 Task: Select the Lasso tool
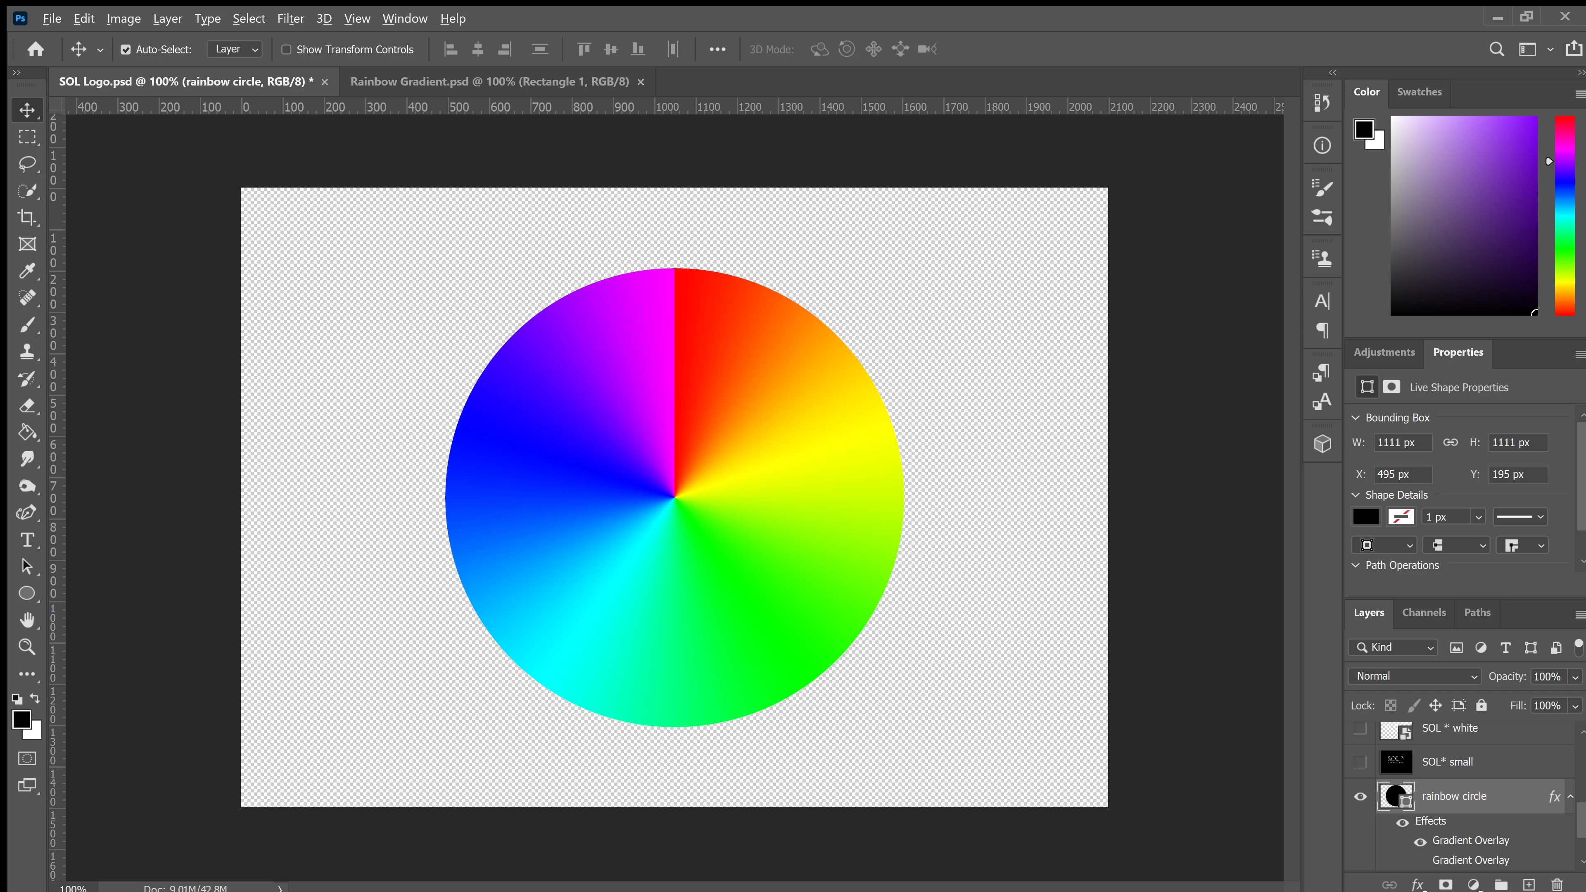coord(26,164)
